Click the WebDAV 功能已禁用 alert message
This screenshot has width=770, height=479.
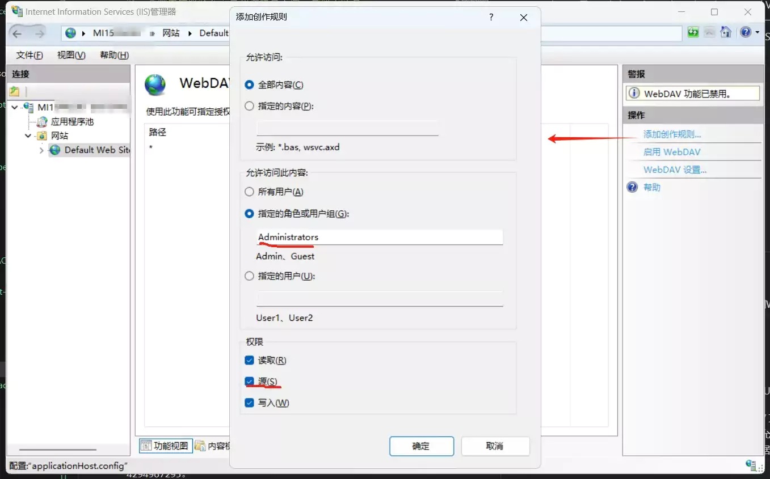692,94
